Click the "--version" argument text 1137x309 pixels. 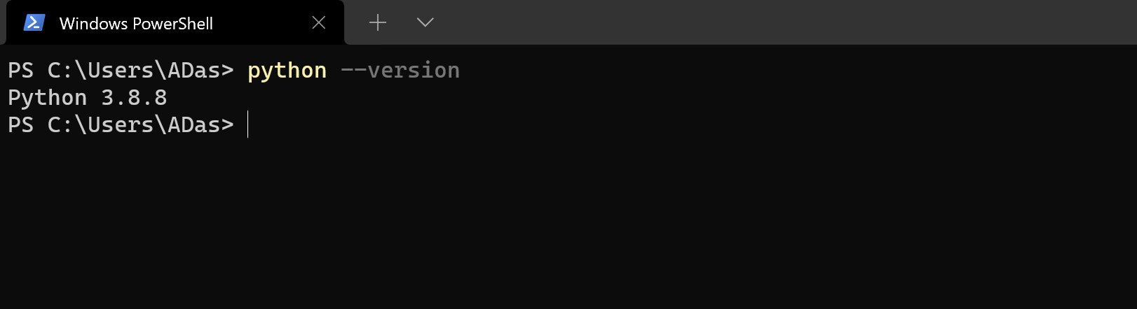(x=400, y=71)
